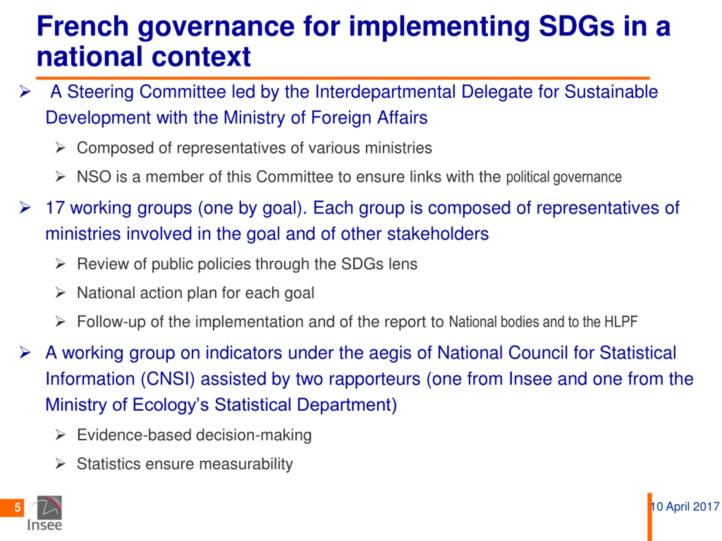This screenshot has width=722, height=541.
Task: Click the arrow bullet before 'National action plan'
Action: pos(60,293)
